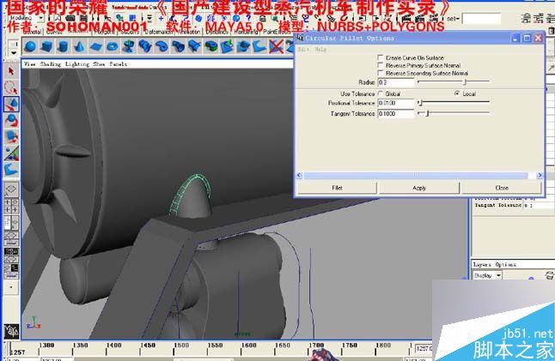Check Reverse Primary Surface Normal
The image size is (555, 361).
pyautogui.click(x=381, y=65)
